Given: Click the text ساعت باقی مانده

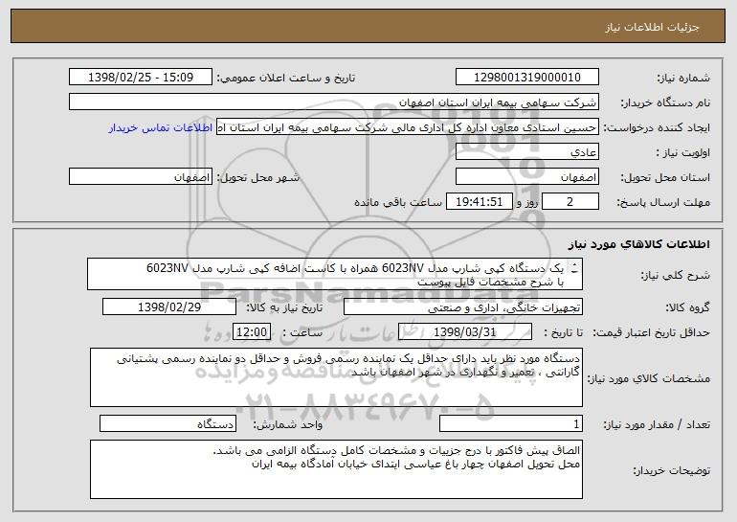Looking at the screenshot, I should click(x=398, y=202).
